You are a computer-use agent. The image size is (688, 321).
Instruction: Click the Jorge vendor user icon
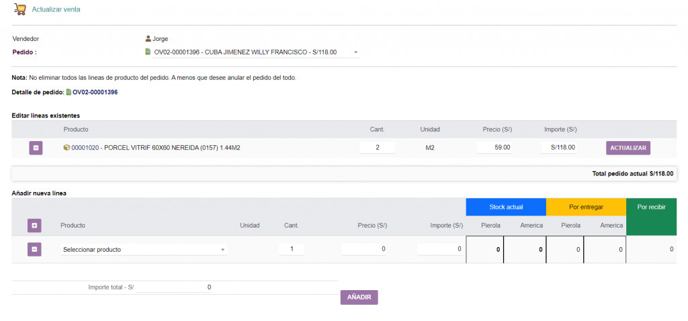click(148, 39)
